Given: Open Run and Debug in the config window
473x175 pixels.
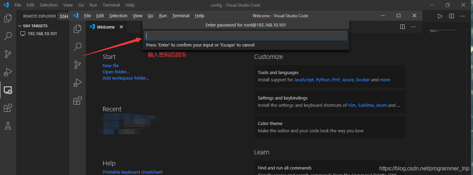Looking at the screenshot, I should pos(8,72).
